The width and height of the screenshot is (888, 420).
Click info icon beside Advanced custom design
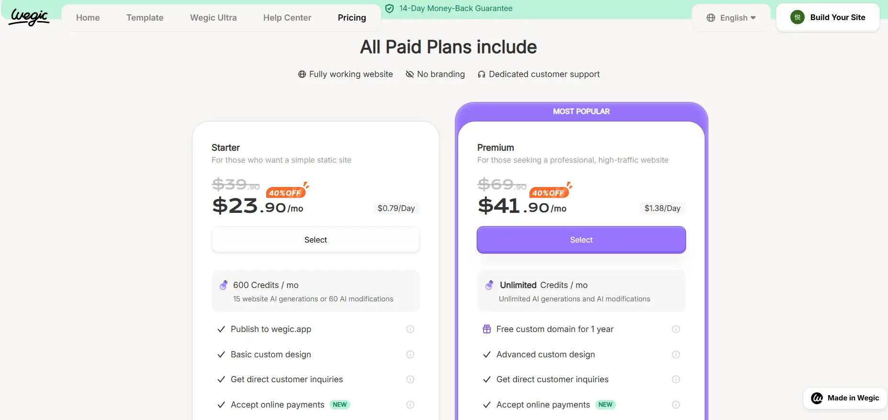pyautogui.click(x=676, y=354)
